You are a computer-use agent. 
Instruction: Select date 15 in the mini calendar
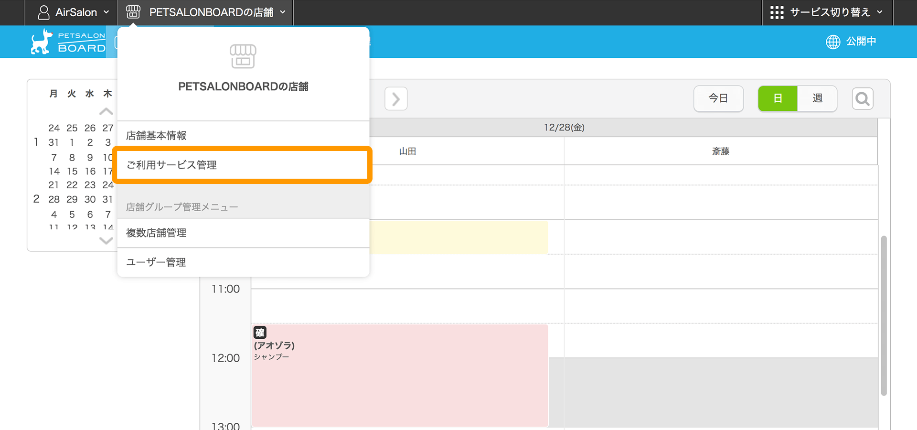pyautogui.click(x=72, y=171)
